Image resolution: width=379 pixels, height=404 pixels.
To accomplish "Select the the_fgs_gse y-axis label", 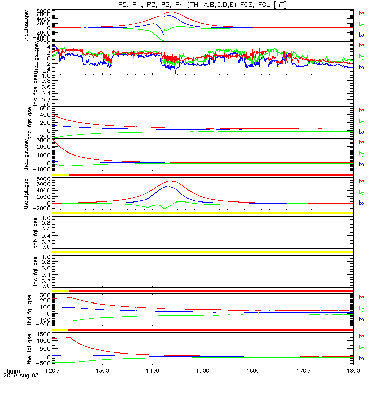I will [x=26, y=155].
